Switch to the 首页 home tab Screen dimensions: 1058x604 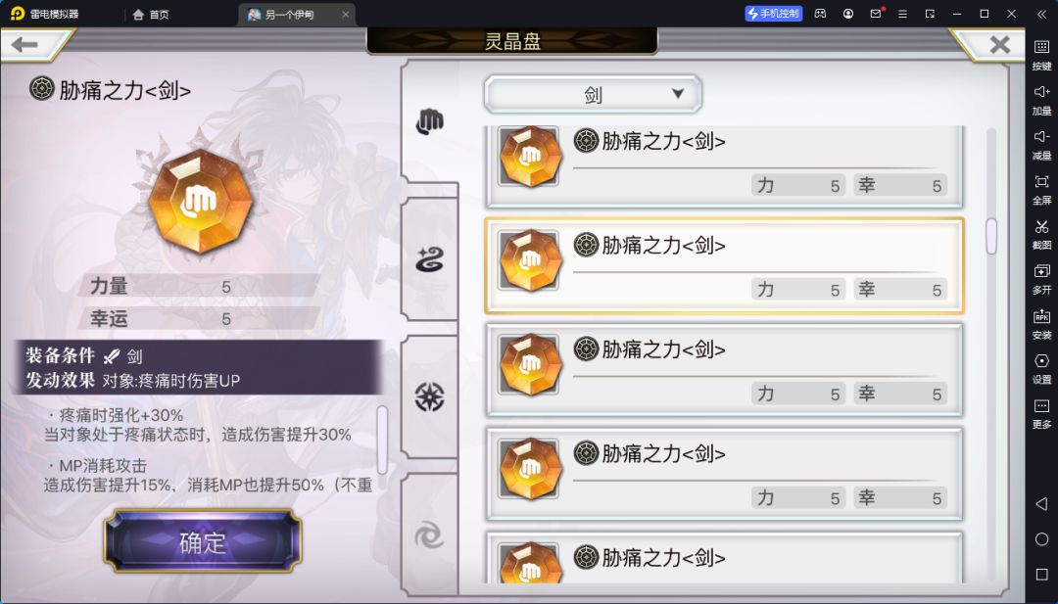click(151, 14)
